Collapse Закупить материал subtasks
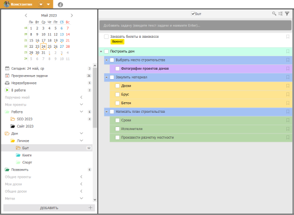Viewport: 294px width, 215px height. 107,77
